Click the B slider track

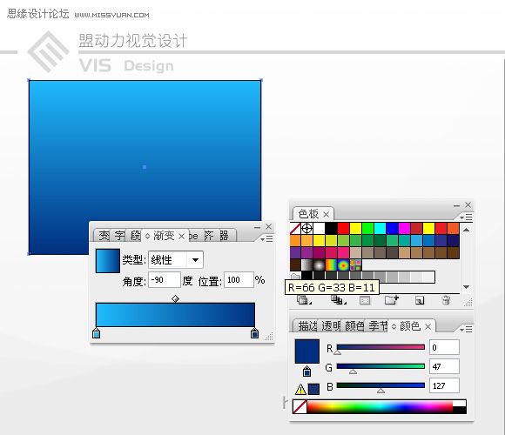pos(380,385)
